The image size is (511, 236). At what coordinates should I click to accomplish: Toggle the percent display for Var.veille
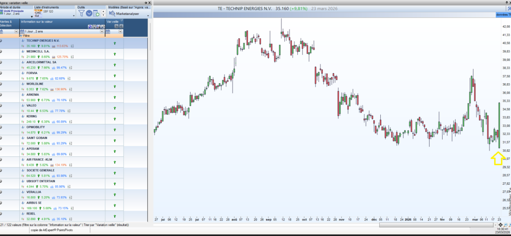116,26
